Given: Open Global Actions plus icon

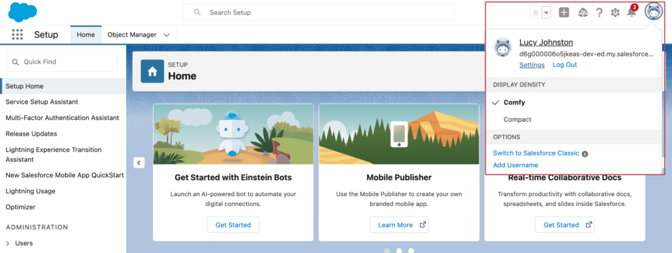Looking at the screenshot, I should 564,13.
